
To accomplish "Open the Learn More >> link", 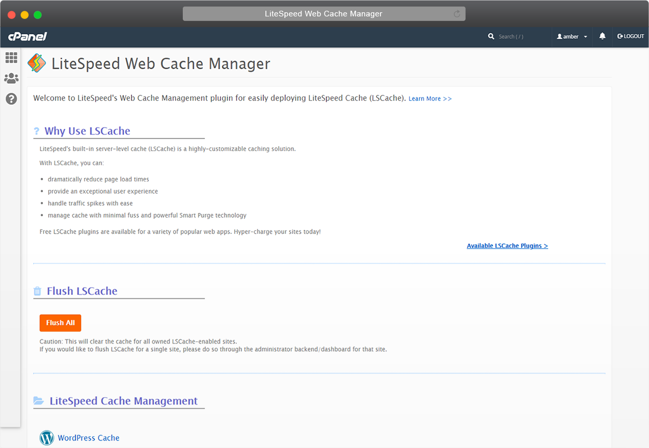I will [430, 98].
